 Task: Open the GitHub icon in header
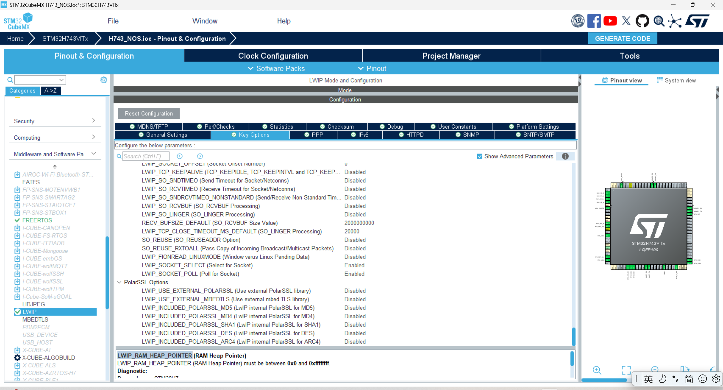(x=642, y=21)
